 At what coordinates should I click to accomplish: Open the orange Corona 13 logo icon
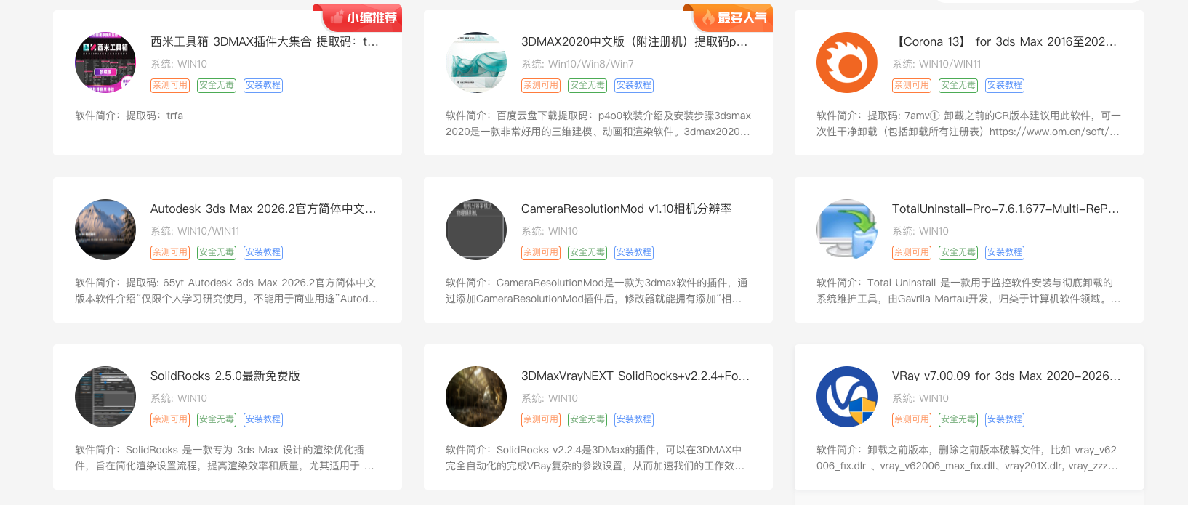(847, 62)
